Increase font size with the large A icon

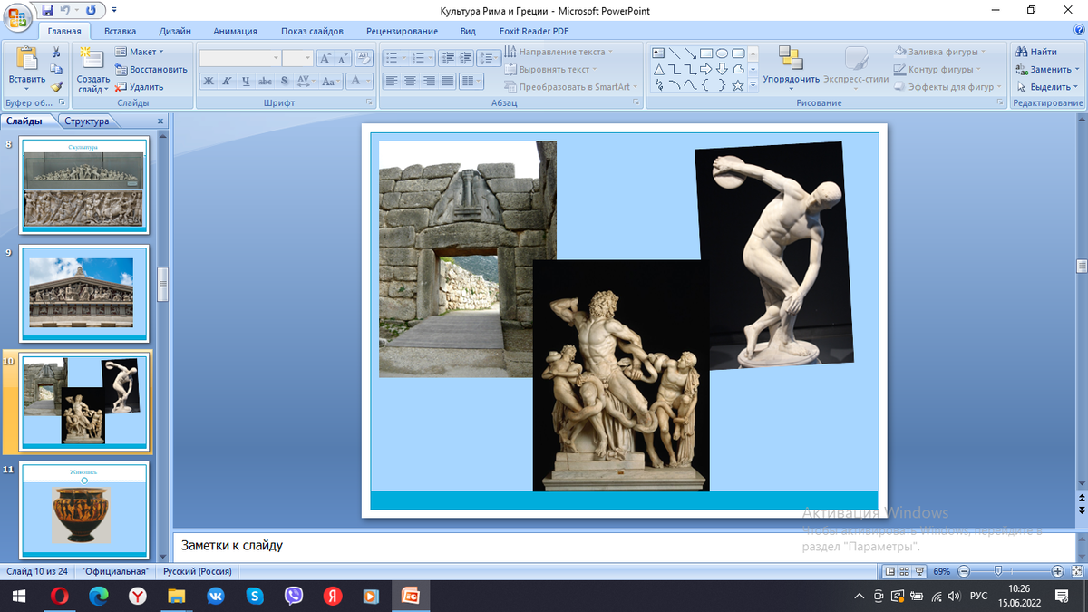pos(325,58)
